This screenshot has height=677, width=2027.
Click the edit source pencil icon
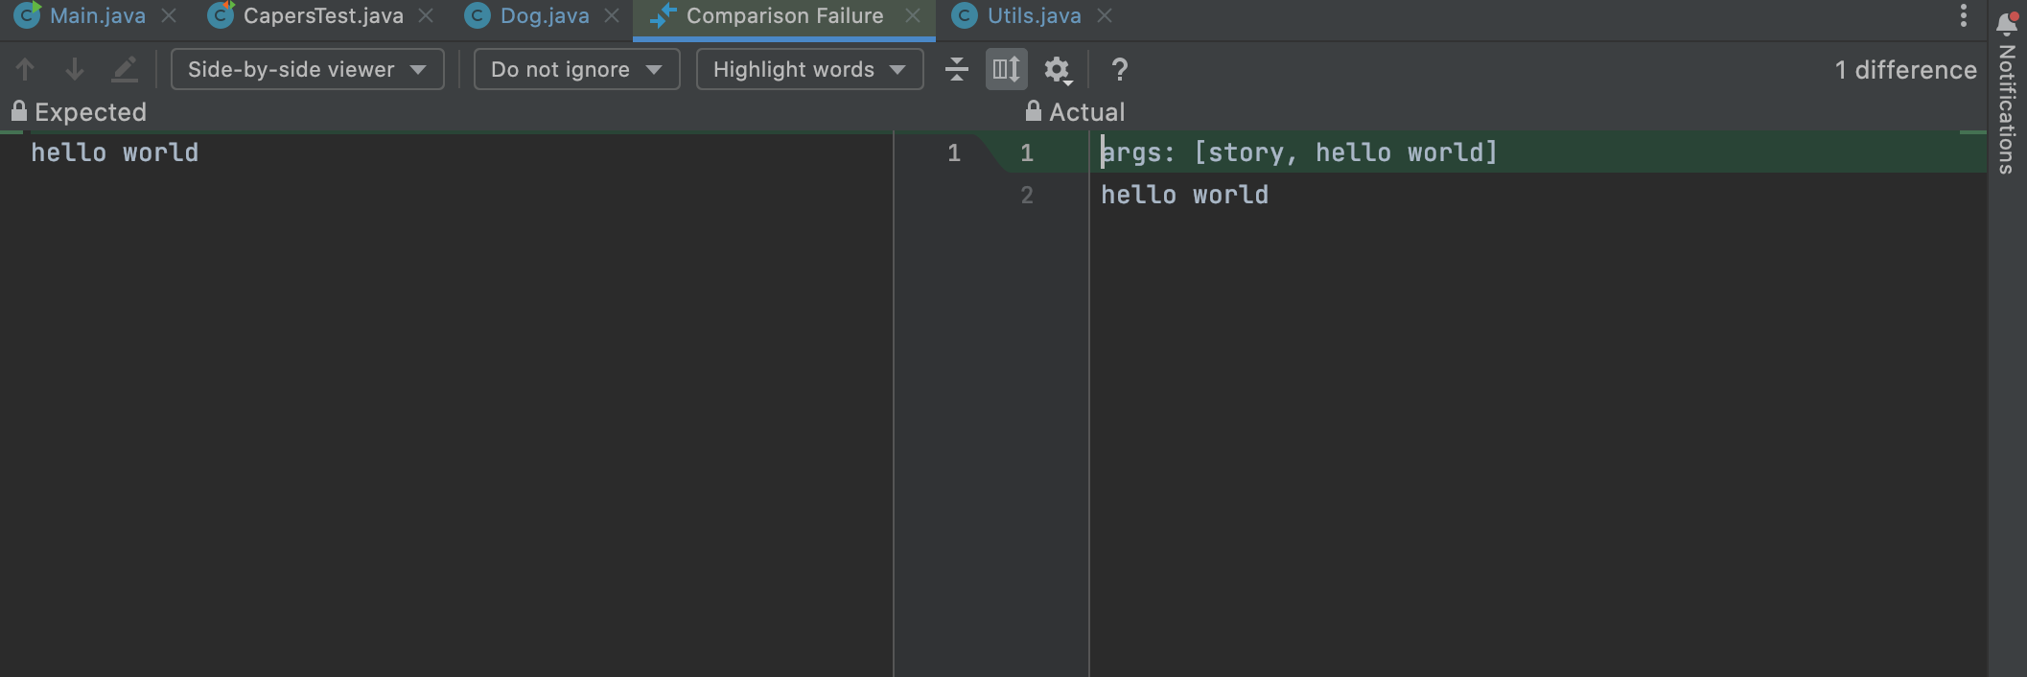click(125, 69)
